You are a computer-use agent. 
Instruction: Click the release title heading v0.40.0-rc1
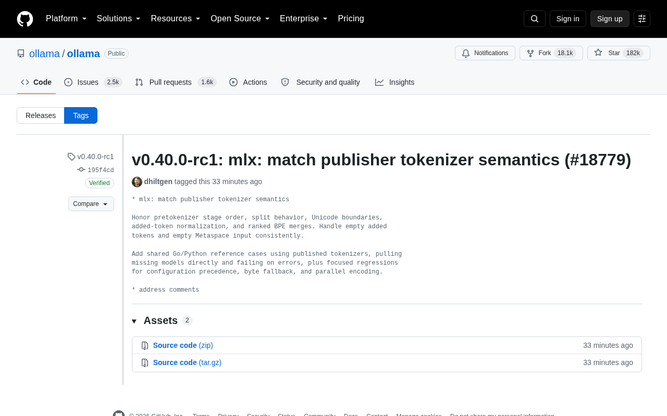pyautogui.click(x=381, y=160)
